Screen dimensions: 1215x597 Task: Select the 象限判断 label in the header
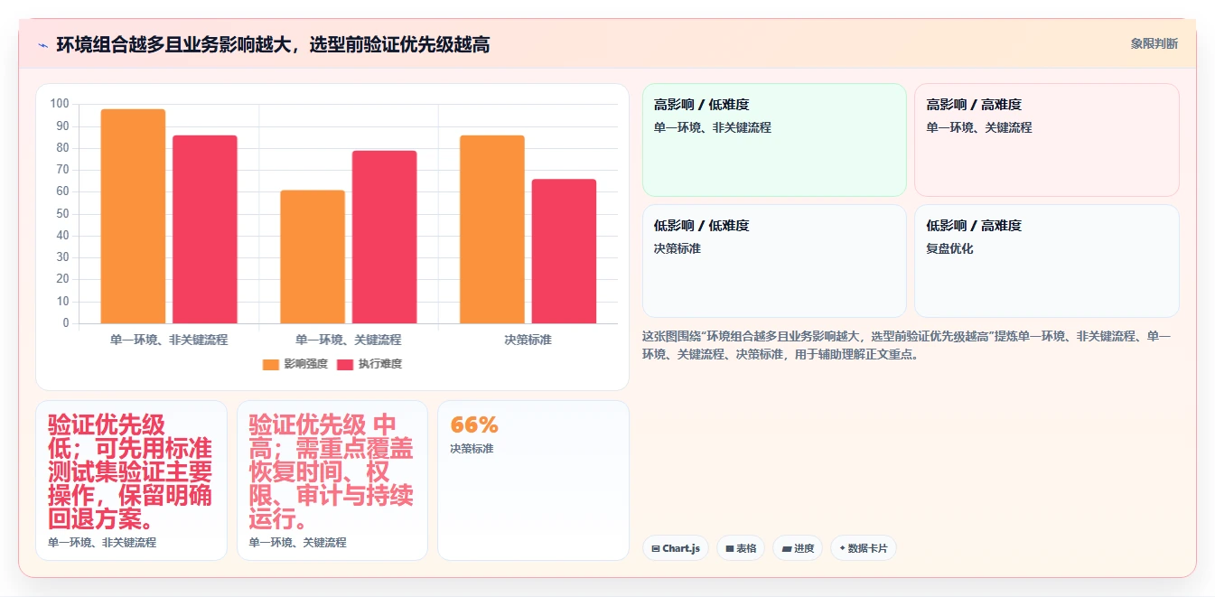[1154, 43]
